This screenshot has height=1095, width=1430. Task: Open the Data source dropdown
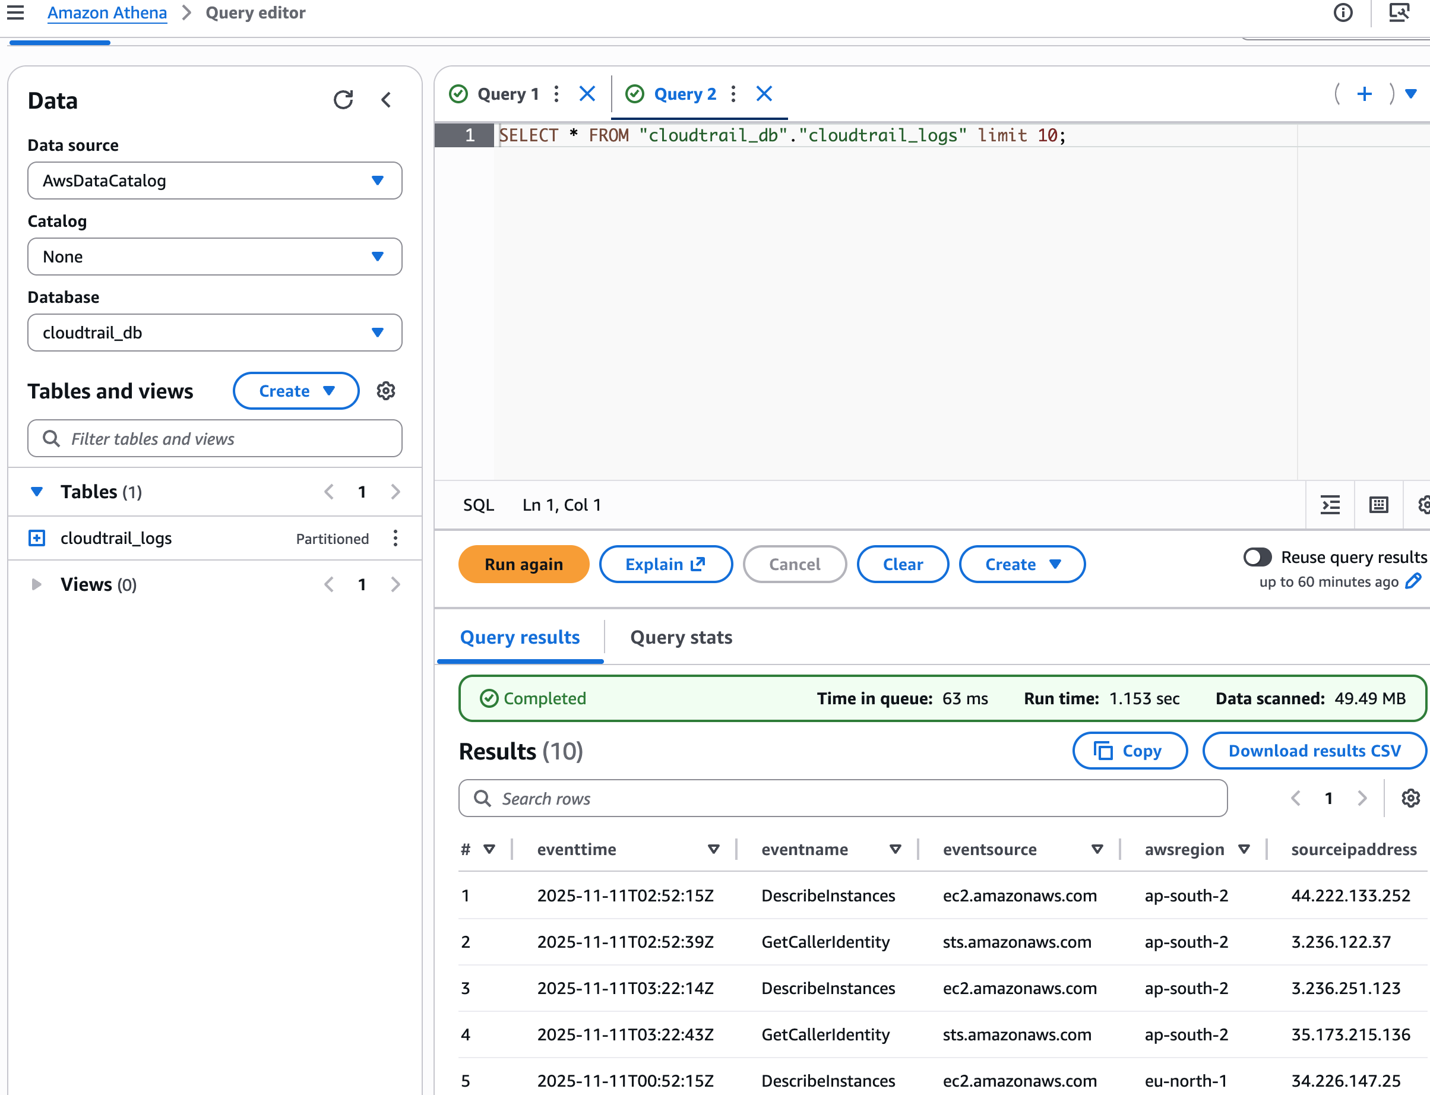point(214,181)
